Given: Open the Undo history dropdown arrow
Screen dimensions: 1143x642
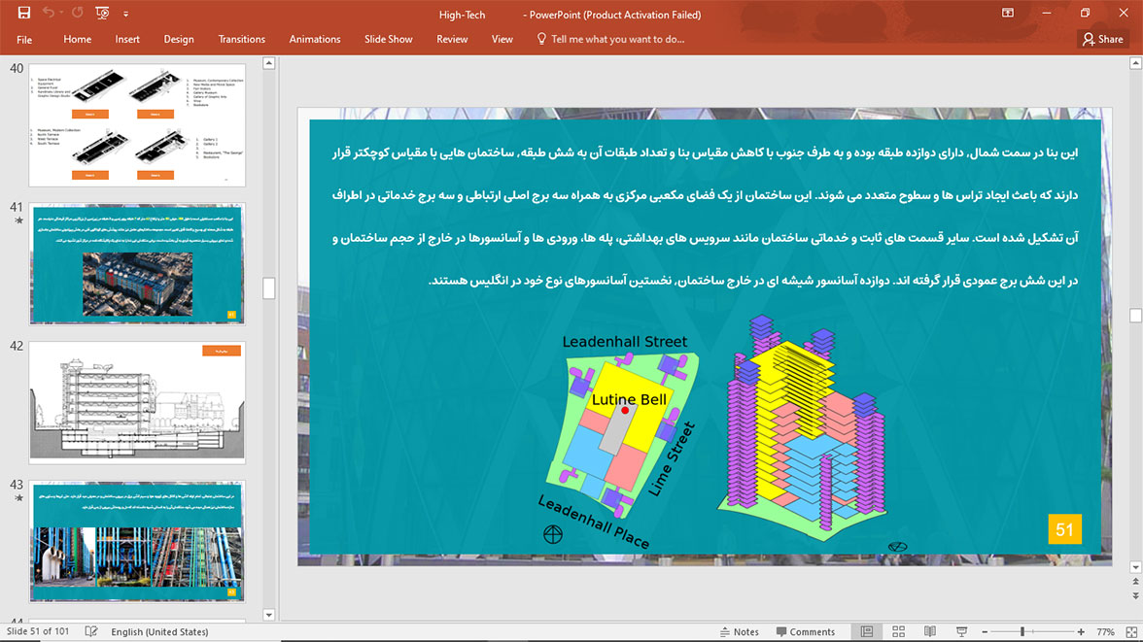Looking at the screenshot, I should 61,14.
